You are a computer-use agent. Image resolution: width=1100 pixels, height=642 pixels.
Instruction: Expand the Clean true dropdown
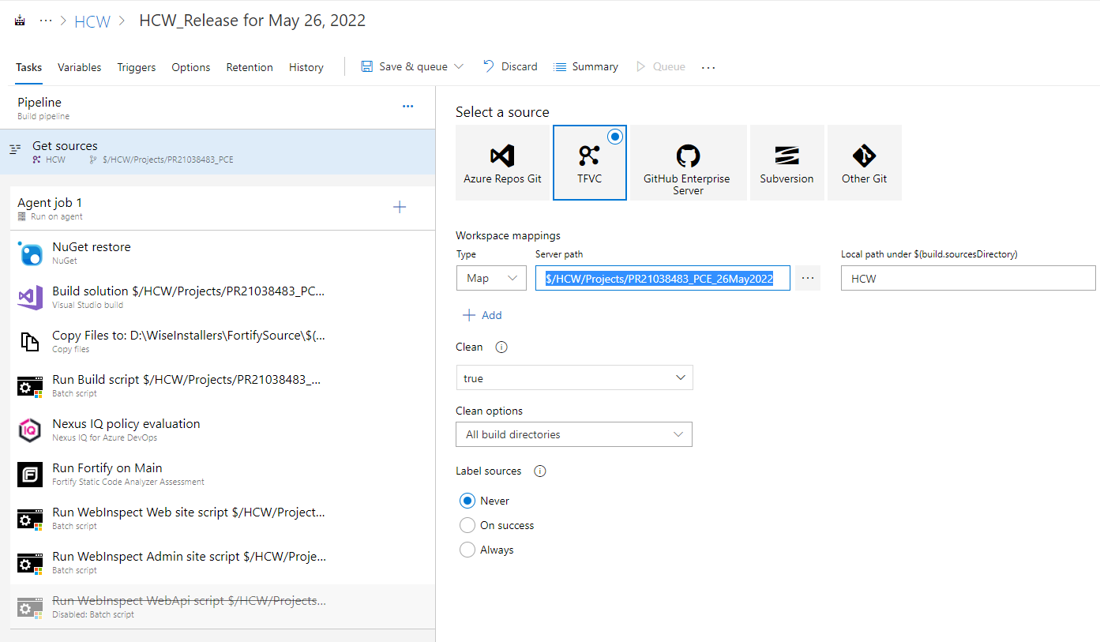(x=574, y=378)
